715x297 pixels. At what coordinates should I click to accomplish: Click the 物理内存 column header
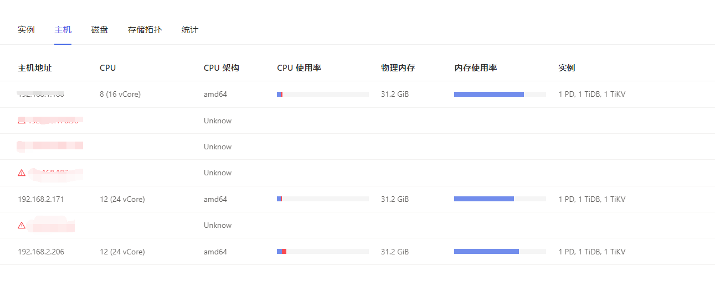click(398, 68)
